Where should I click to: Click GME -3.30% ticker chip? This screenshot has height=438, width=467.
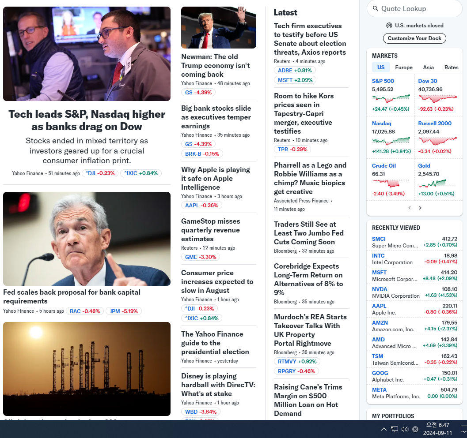click(x=201, y=257)
